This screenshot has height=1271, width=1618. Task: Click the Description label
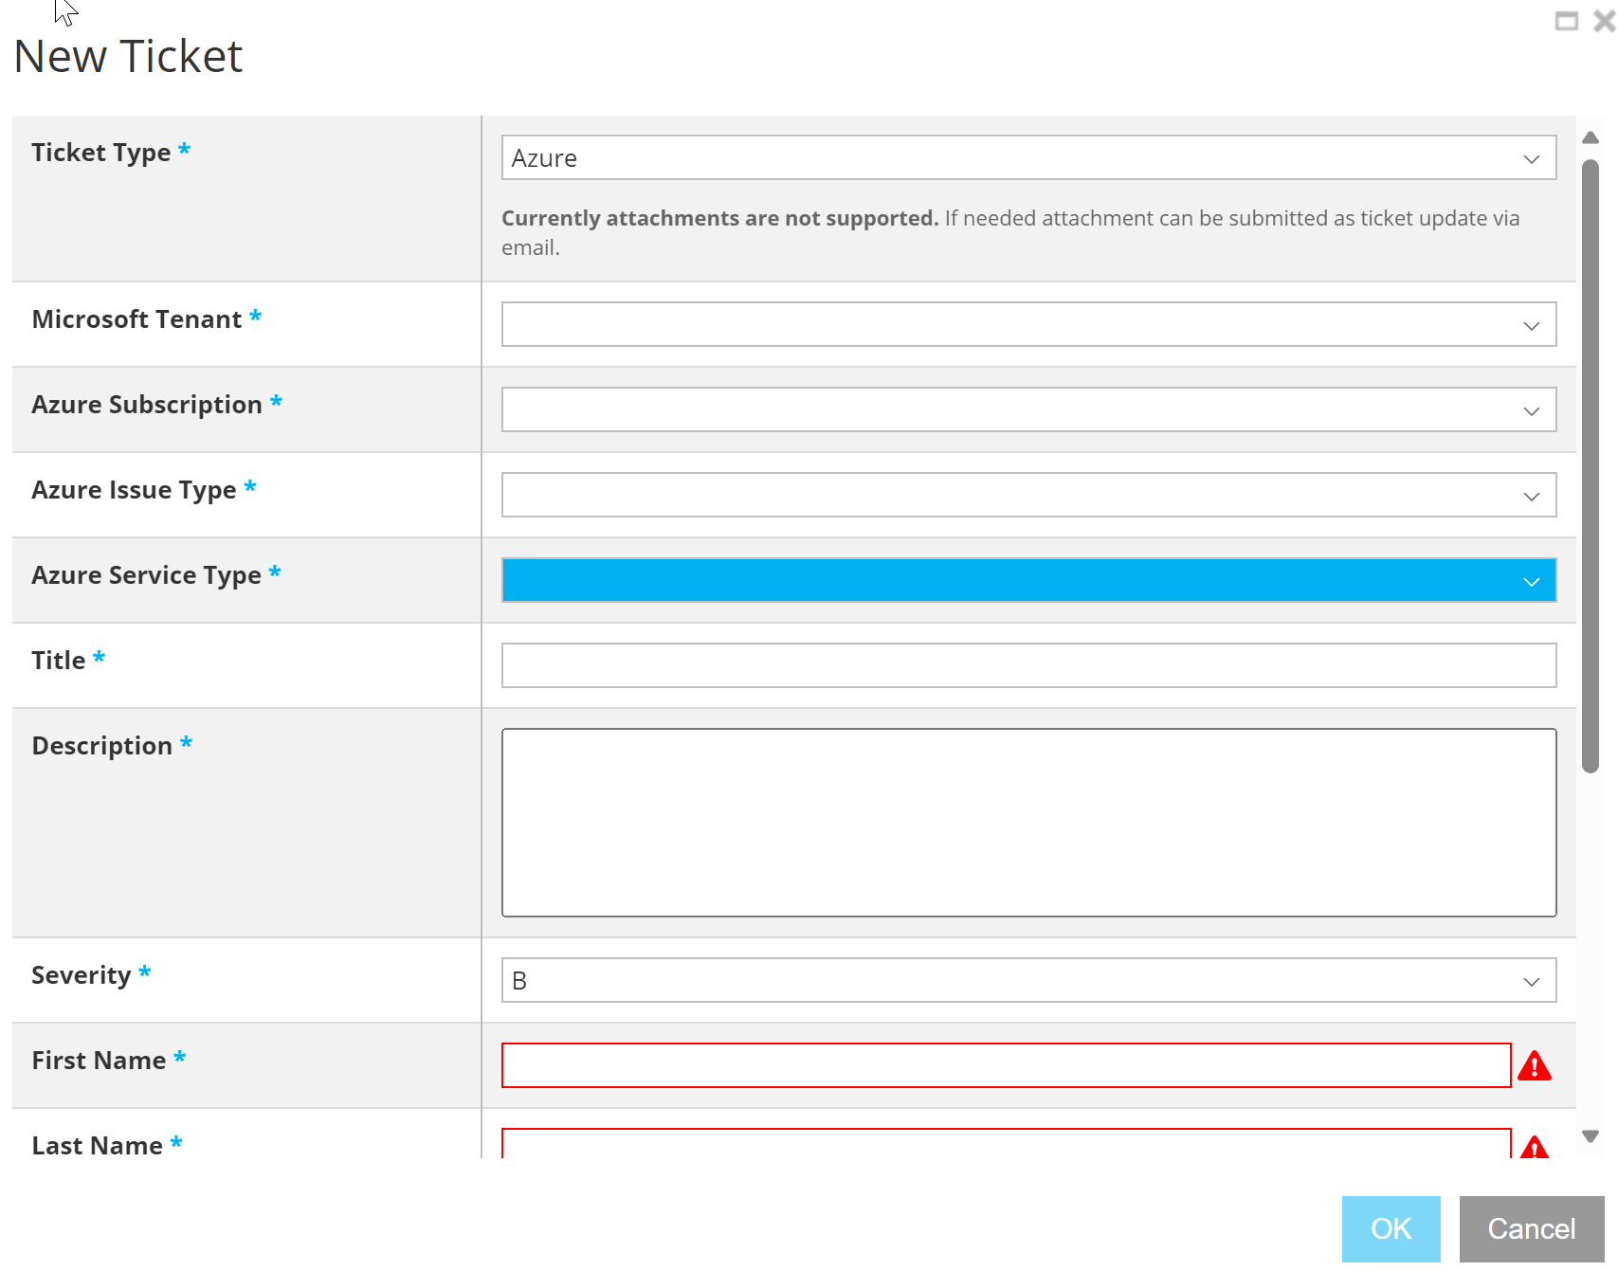click(102, 745)
